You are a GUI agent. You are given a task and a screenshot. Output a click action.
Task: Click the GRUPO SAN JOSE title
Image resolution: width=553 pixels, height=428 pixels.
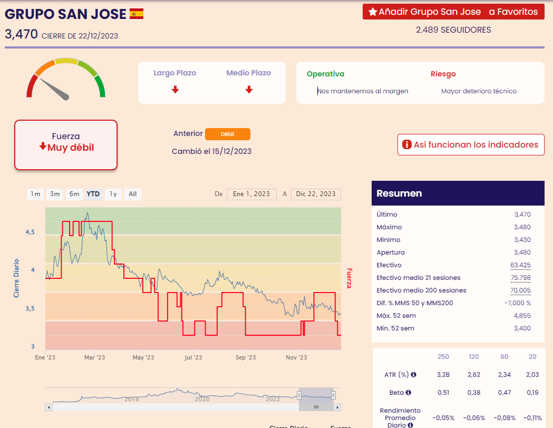[x=65, y=14]
